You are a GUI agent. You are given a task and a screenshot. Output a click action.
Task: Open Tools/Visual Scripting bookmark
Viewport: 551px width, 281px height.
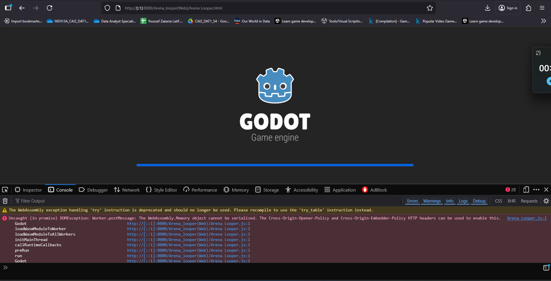[x=342, y=21]
